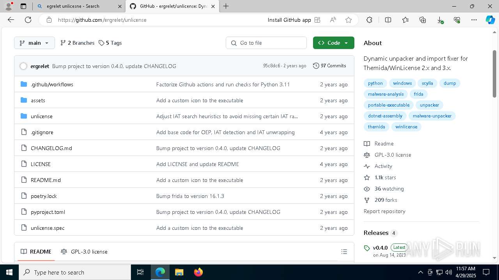Open the frida topic tag
Screen dimensions: 499x280
click(x=418, y=94)
